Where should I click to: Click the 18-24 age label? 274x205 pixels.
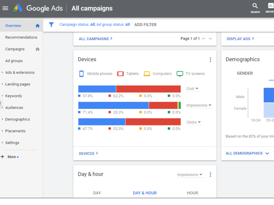[255, 120]
